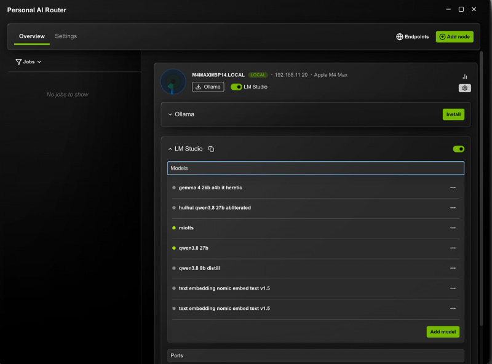492x364 pixels.
Task: Click the Install button for Ollama
Action: tap(453, 114)
